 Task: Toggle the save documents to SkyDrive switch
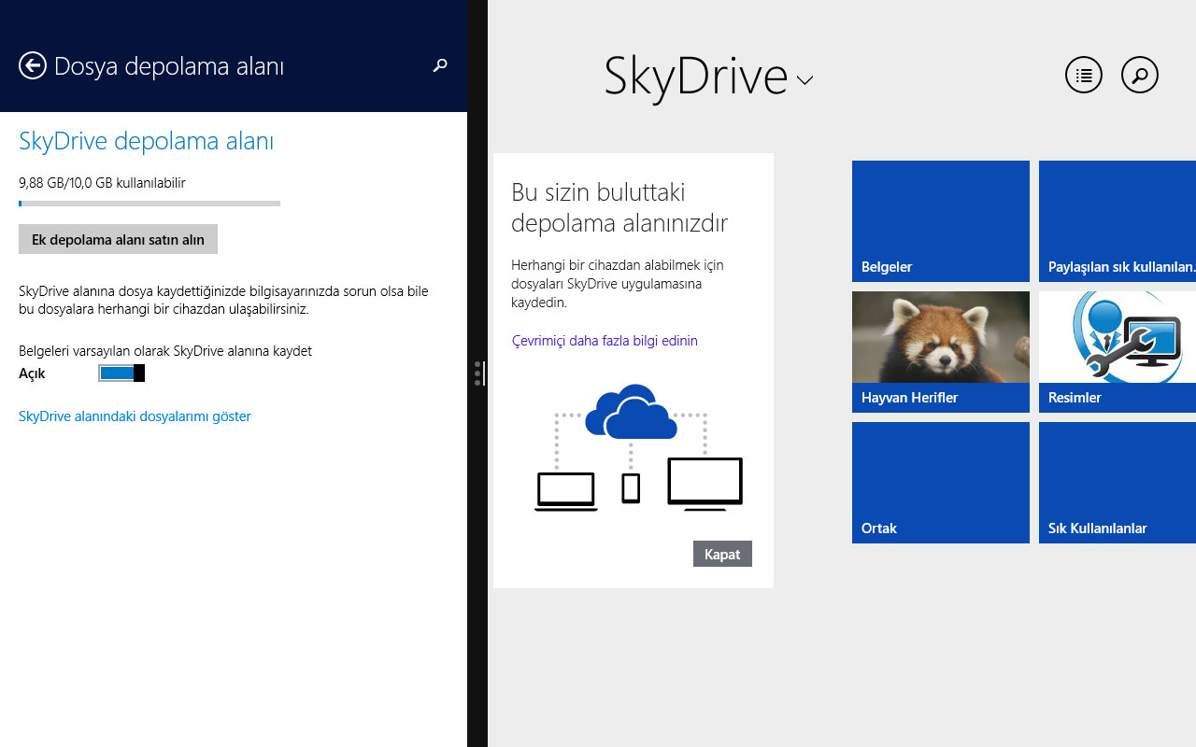(121, 373)
